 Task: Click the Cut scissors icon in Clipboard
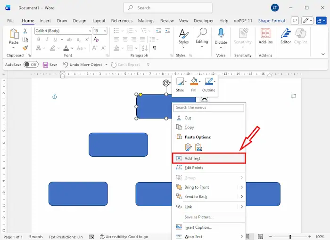(25, 32)
